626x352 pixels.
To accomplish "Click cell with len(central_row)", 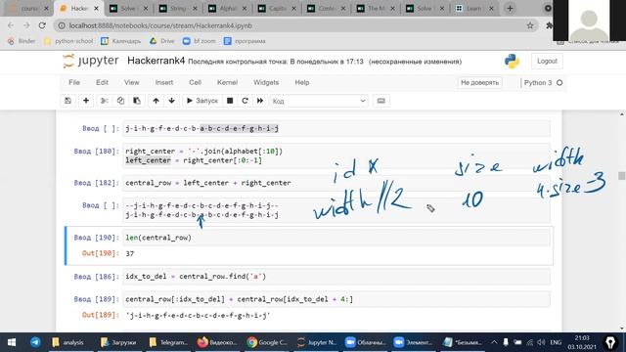I will (336, 238).
